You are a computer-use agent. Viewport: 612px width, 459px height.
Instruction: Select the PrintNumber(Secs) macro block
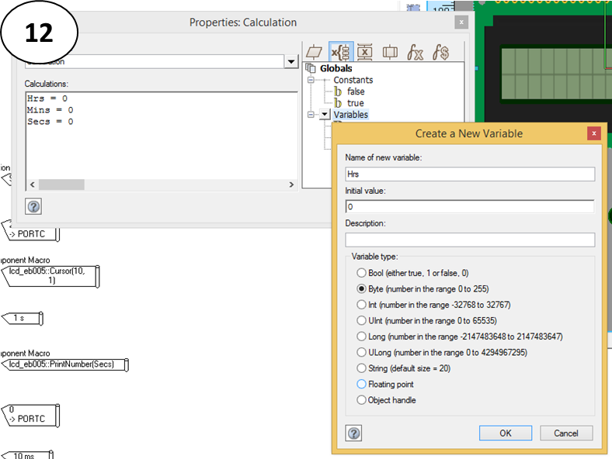(64, 364)
